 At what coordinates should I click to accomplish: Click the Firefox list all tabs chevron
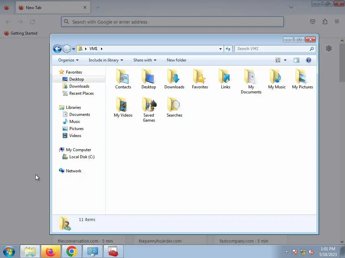click(291, 7)
